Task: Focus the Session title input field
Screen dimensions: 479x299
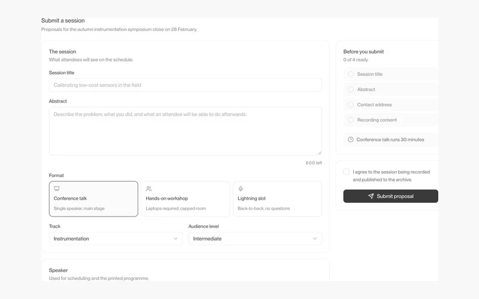Action: [x=186, y=85]
